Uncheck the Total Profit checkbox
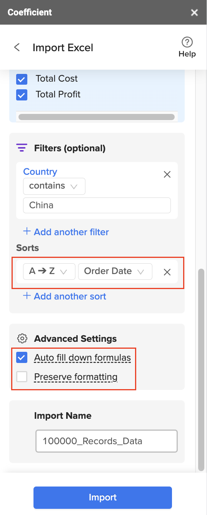Screen dimensions: 207x515 (22, 95)
